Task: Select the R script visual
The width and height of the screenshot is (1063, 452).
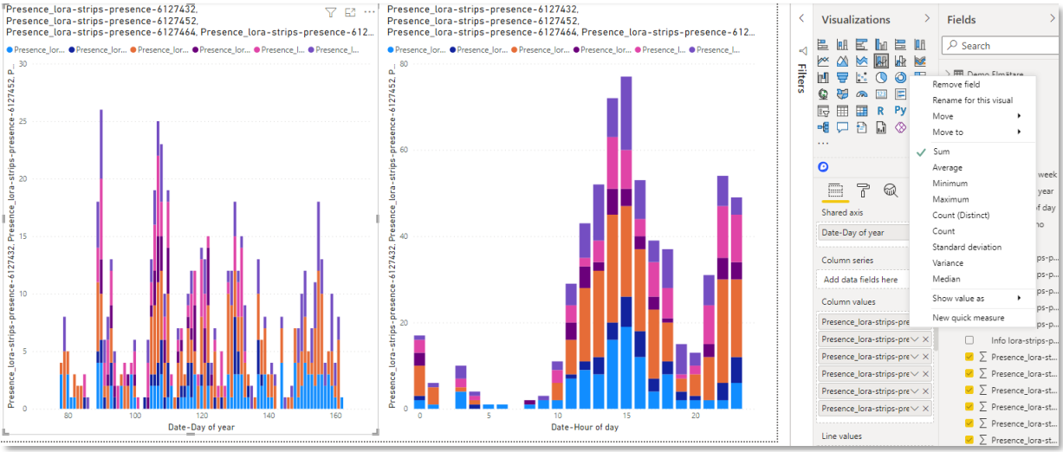Action: click(881, 111)
